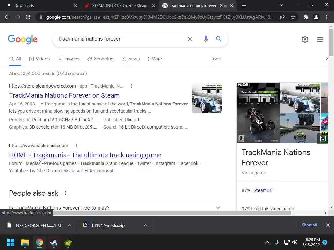Click the vertical scrollbar thumb
This screenshot has height=250, width=334.
(331, 42)
